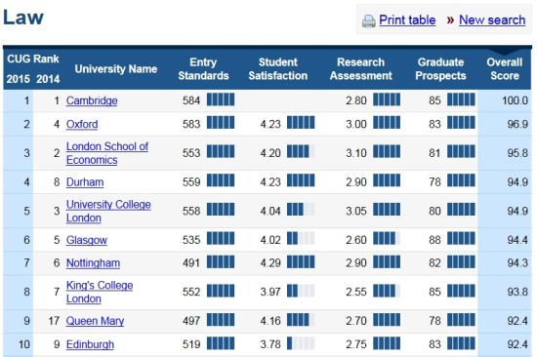Open the Queen Mary university link
Viewport: 537px width, 357px height.
95,321
